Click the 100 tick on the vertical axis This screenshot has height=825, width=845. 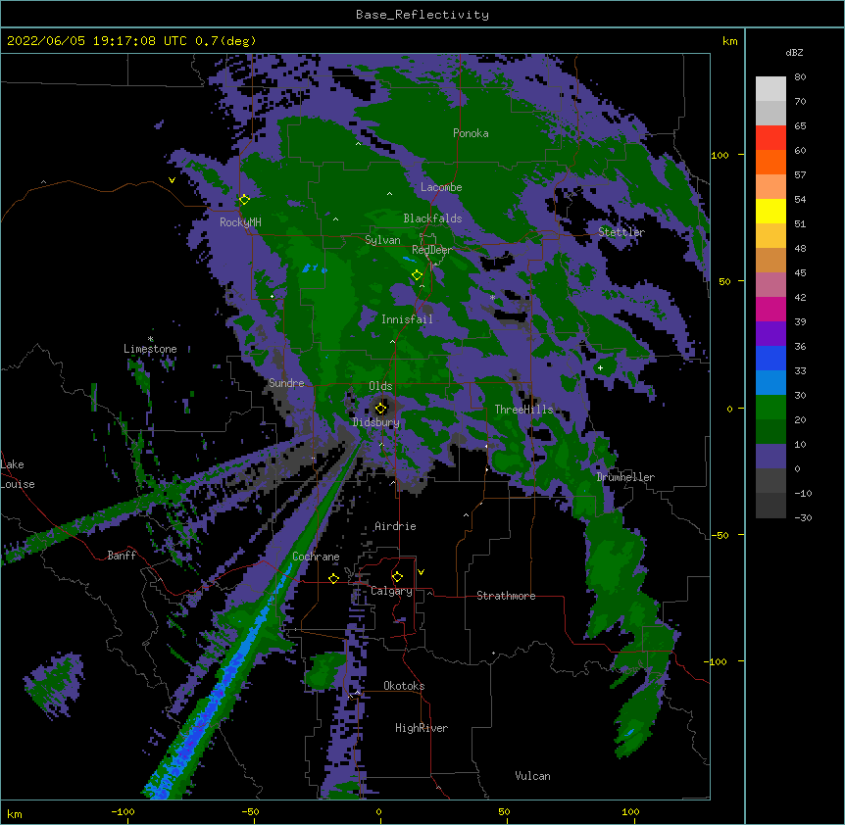[720, 155]
